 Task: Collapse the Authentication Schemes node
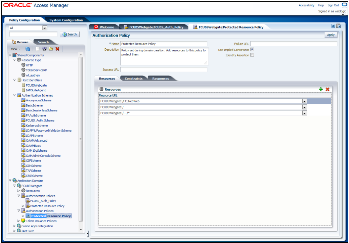tap(14, 95)
